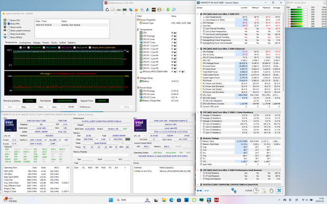Click the HWiNFO log file icon
The height and width of the screenshot is (204, 327).
point(264,190)
